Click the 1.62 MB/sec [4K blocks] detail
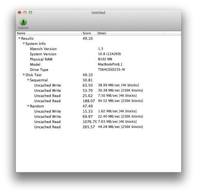Viewport: 197px width, 194px height. (x=117, y=111)
